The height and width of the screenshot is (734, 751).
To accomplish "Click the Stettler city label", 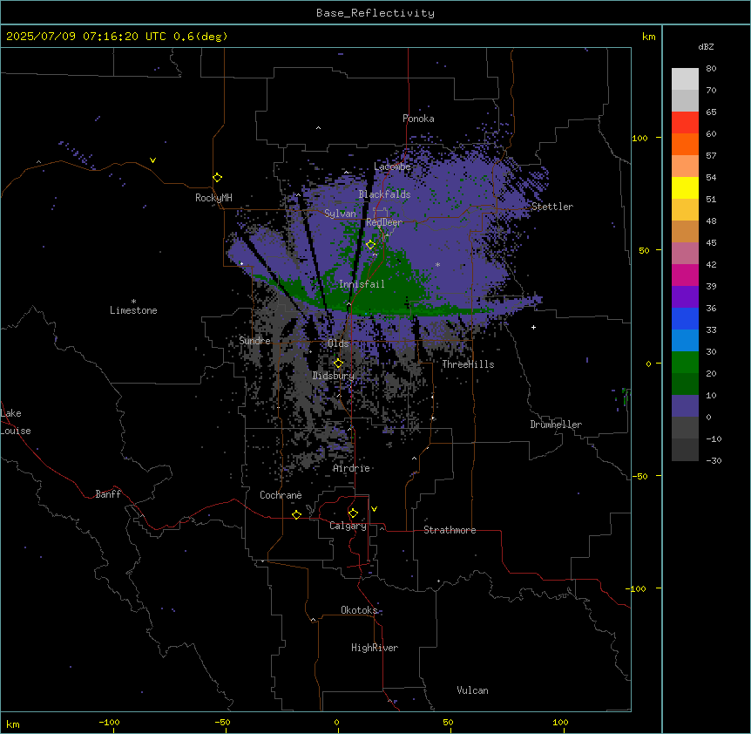I will pos(552,207).
